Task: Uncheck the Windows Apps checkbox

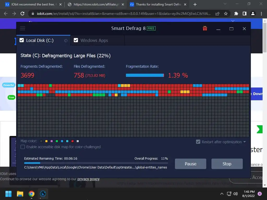Action: click(76, 40)
